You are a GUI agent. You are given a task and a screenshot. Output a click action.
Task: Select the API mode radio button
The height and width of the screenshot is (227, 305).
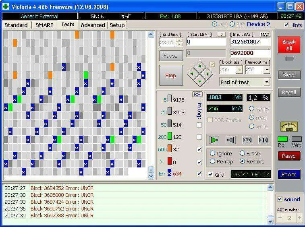click(x=214, y=24)
